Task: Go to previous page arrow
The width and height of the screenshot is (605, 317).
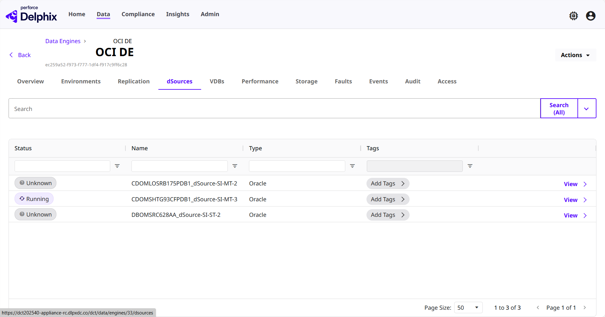Action: (x=538, y=307)
